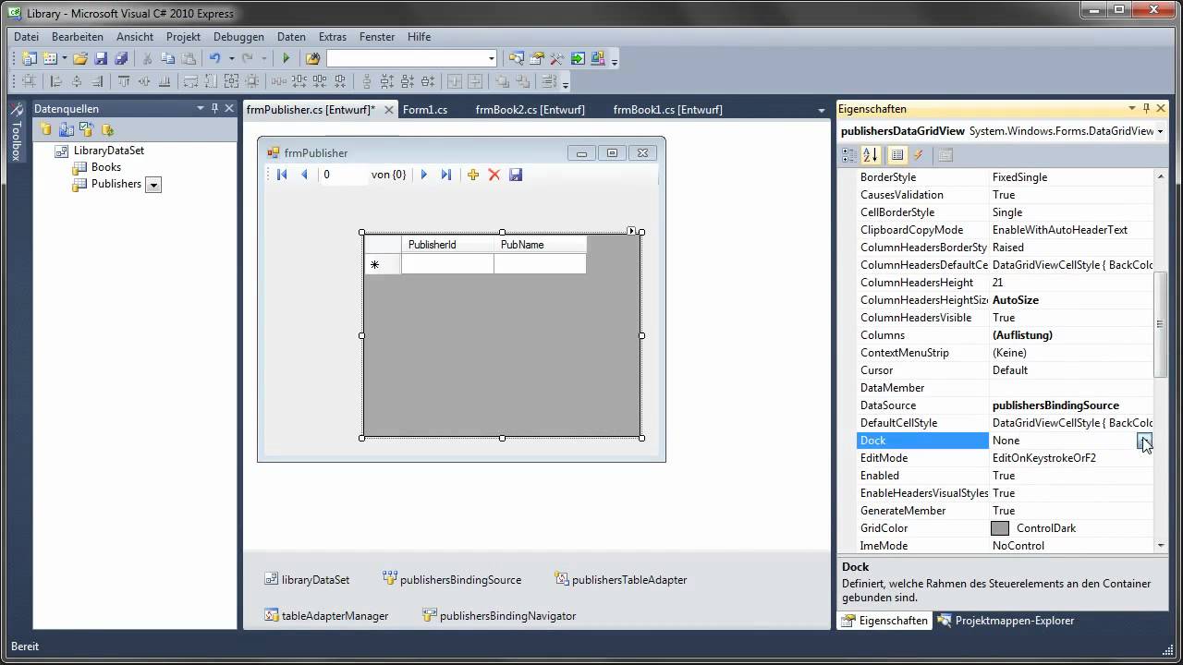Switch to the Form1.cs tab
1183x665 pixels.
425,109
